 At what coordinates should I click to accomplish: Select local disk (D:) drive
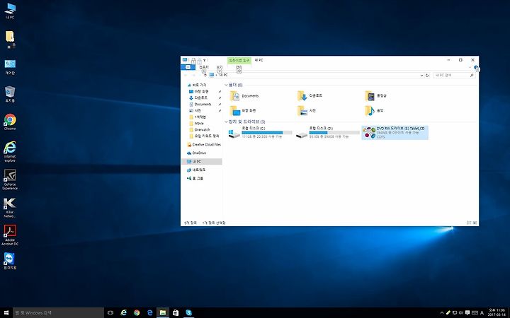click(327, 133)
